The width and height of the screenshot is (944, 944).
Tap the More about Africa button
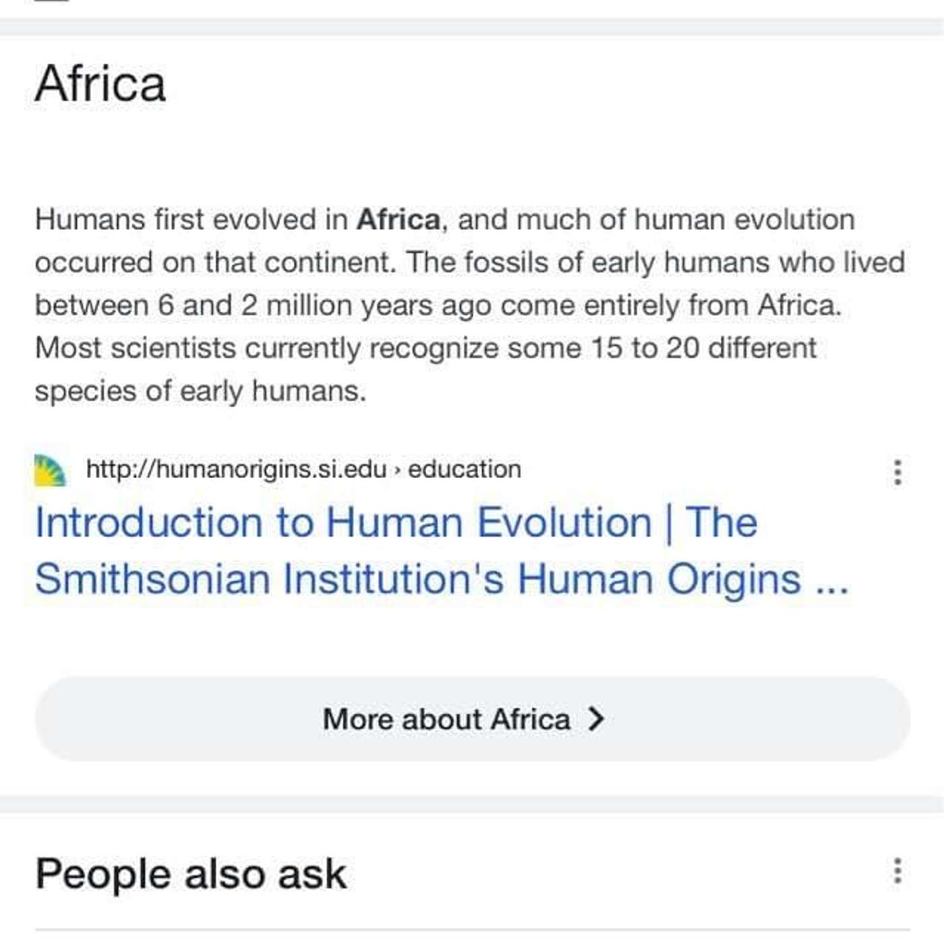tap(473, 719)
